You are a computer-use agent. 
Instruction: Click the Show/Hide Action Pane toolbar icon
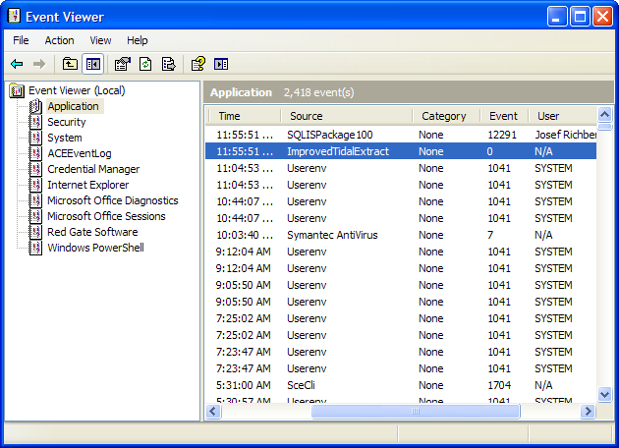[221, 64]
